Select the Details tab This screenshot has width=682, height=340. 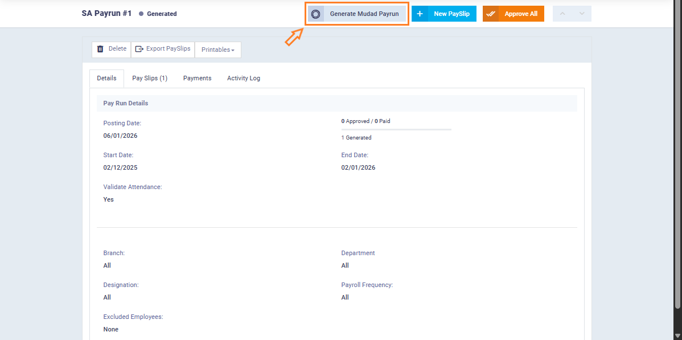click(x=106, y=78)
